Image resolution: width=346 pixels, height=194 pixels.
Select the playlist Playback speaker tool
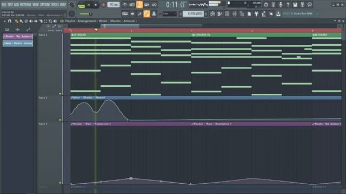pyautogui.click(x=55, y=22)
